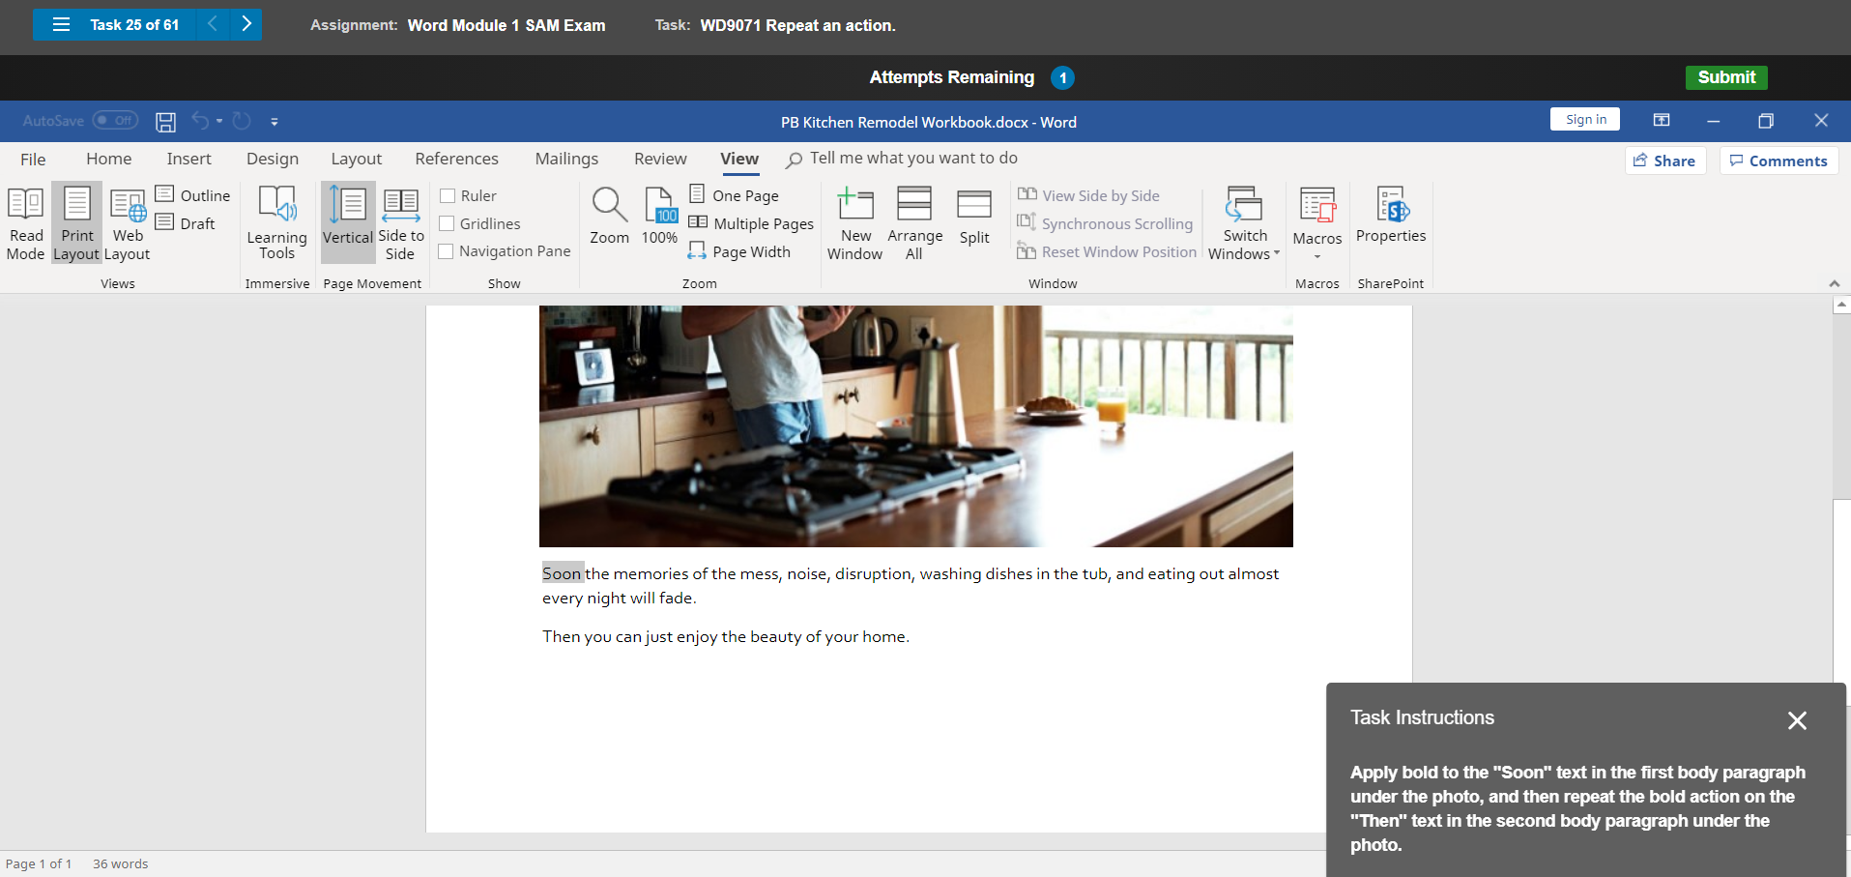Screen dimensions: 1851x877
Task: Open the Switch Windows dropdown
Action: click(1244, 223)
